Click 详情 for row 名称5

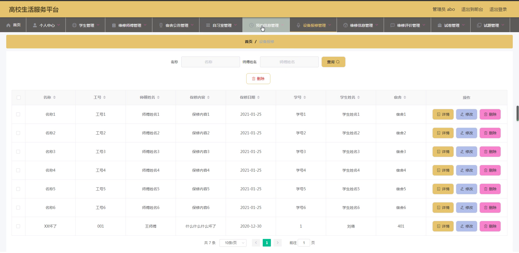443,189
